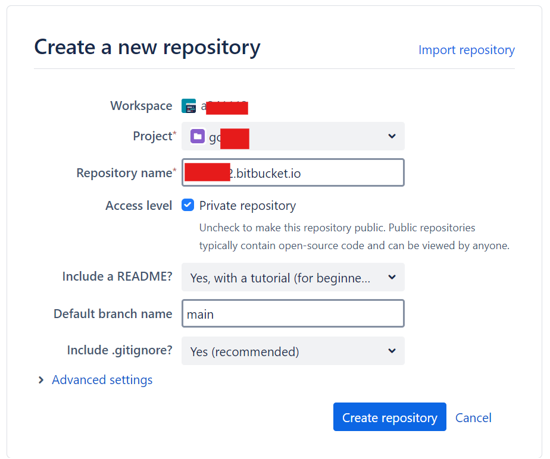The height and width of the screenshot is (459, 550).
Task: Click the 'Uncheck to make this repository public' description
Action: click(354, 237)
